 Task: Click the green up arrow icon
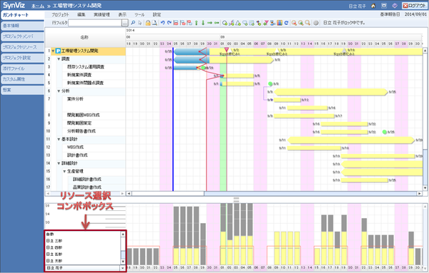coord(196,23)
